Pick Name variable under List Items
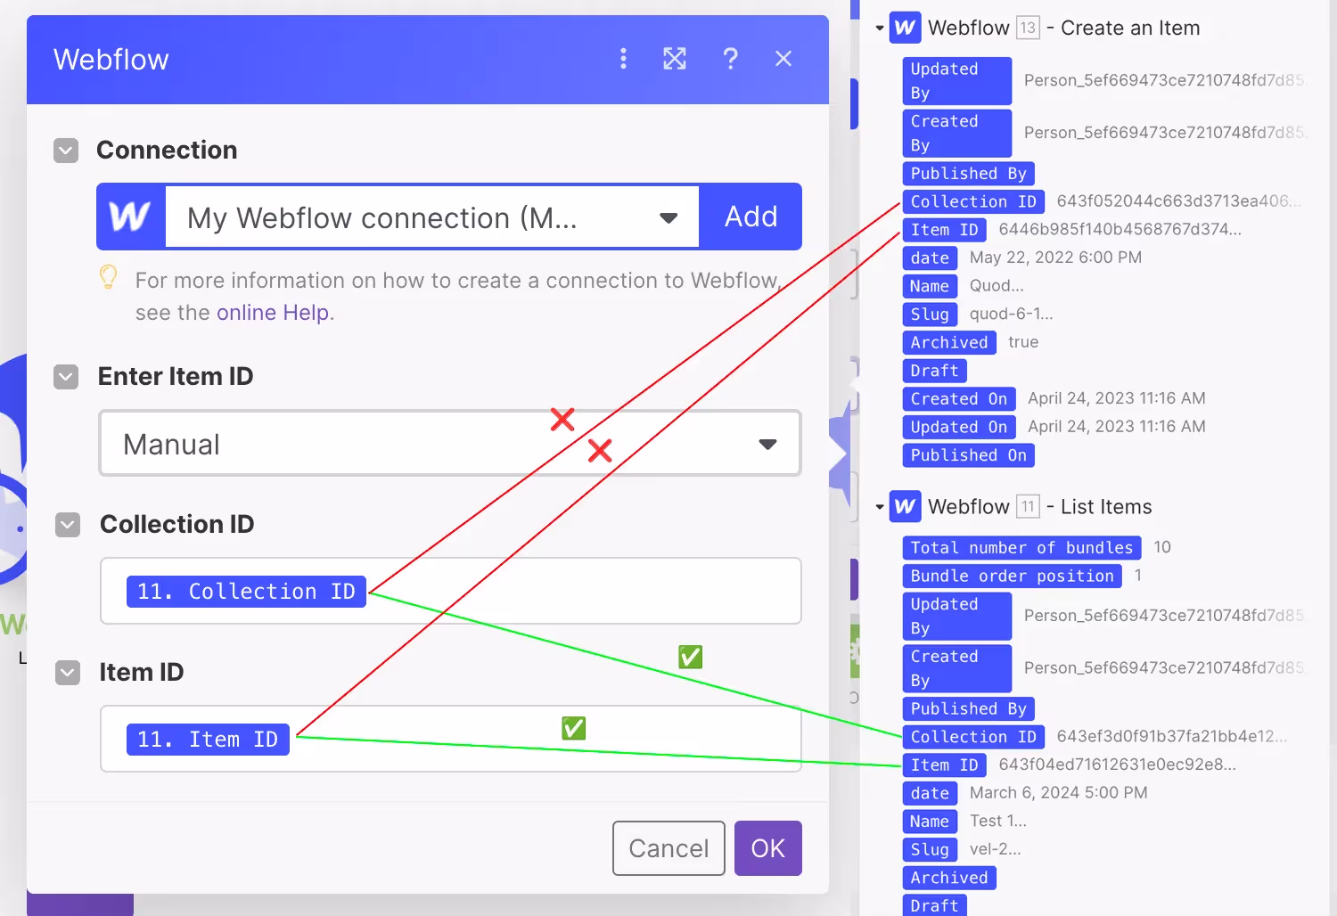1337x916 pixels. tap(930, 822)
